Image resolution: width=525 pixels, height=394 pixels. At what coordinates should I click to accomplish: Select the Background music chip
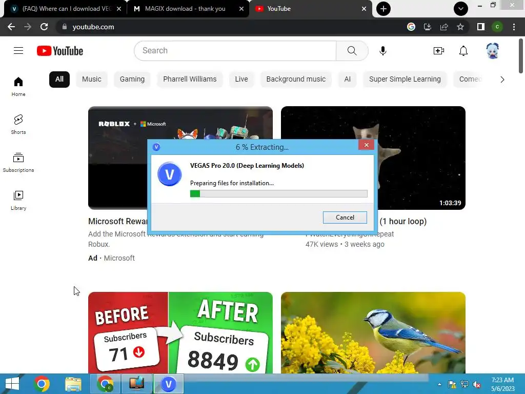click(x=296, y=80)
